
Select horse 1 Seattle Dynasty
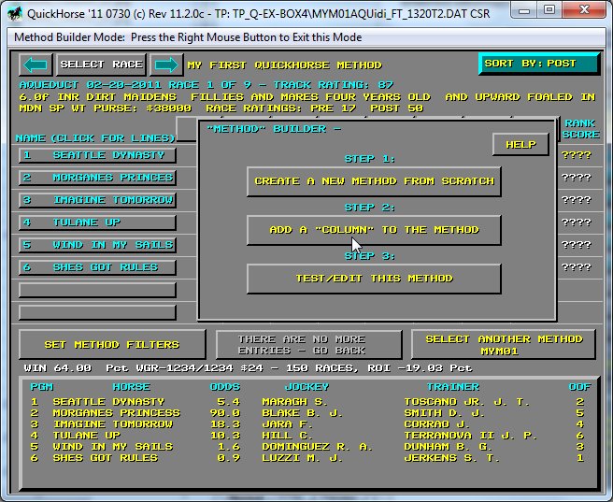point(97,155)
